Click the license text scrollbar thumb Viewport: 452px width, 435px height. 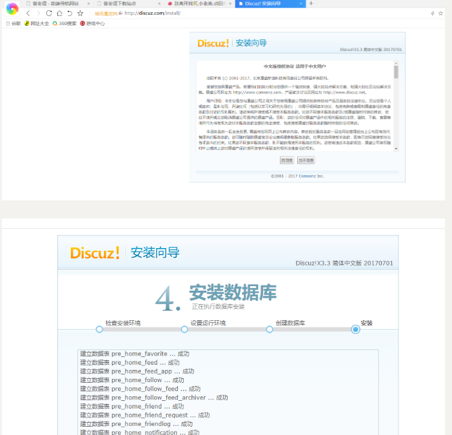[x=396, y=72]
